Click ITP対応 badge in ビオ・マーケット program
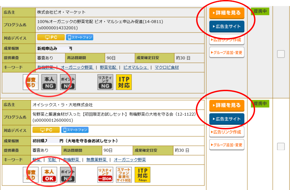Viewport: 290px width, 190px height. click(x=124, y=82)
